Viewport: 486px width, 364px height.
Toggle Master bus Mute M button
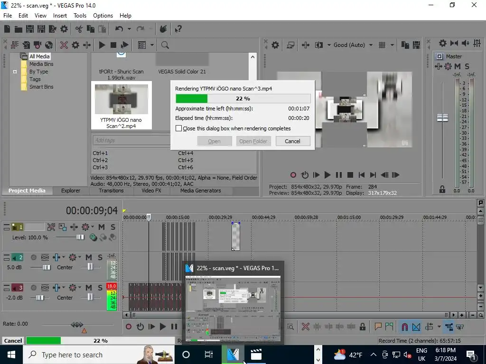click(x=458, y=66)
